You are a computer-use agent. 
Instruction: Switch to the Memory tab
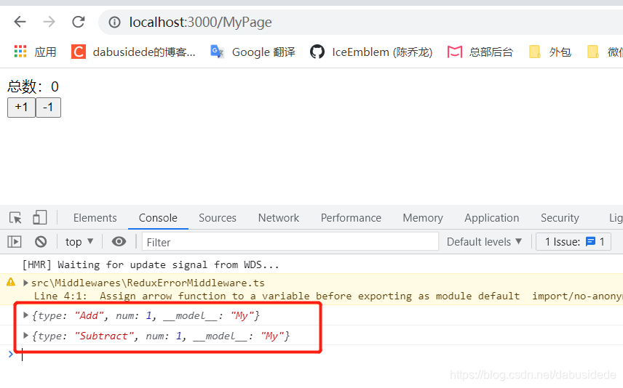coord(423,218)
